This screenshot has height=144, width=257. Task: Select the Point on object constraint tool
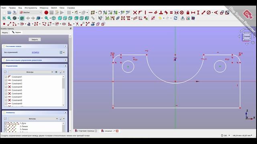pos(140,12)
